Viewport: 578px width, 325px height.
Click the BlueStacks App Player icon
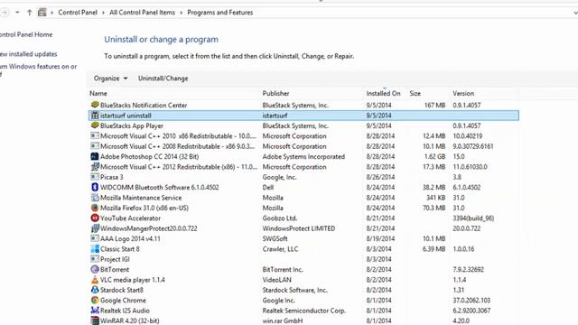tap(95, 125)
